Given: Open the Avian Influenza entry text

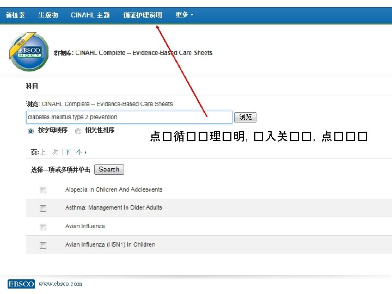Looking at the screenshot, I should 85,226.
